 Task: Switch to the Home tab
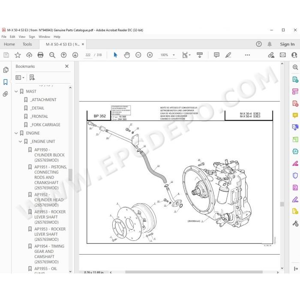9,44
